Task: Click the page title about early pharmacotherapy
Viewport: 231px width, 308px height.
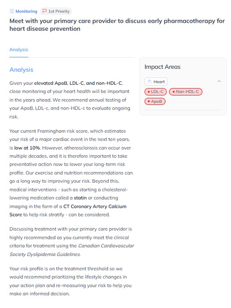Action: 117,25
